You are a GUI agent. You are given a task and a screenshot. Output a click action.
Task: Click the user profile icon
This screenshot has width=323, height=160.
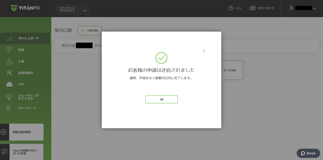[291, 8]
